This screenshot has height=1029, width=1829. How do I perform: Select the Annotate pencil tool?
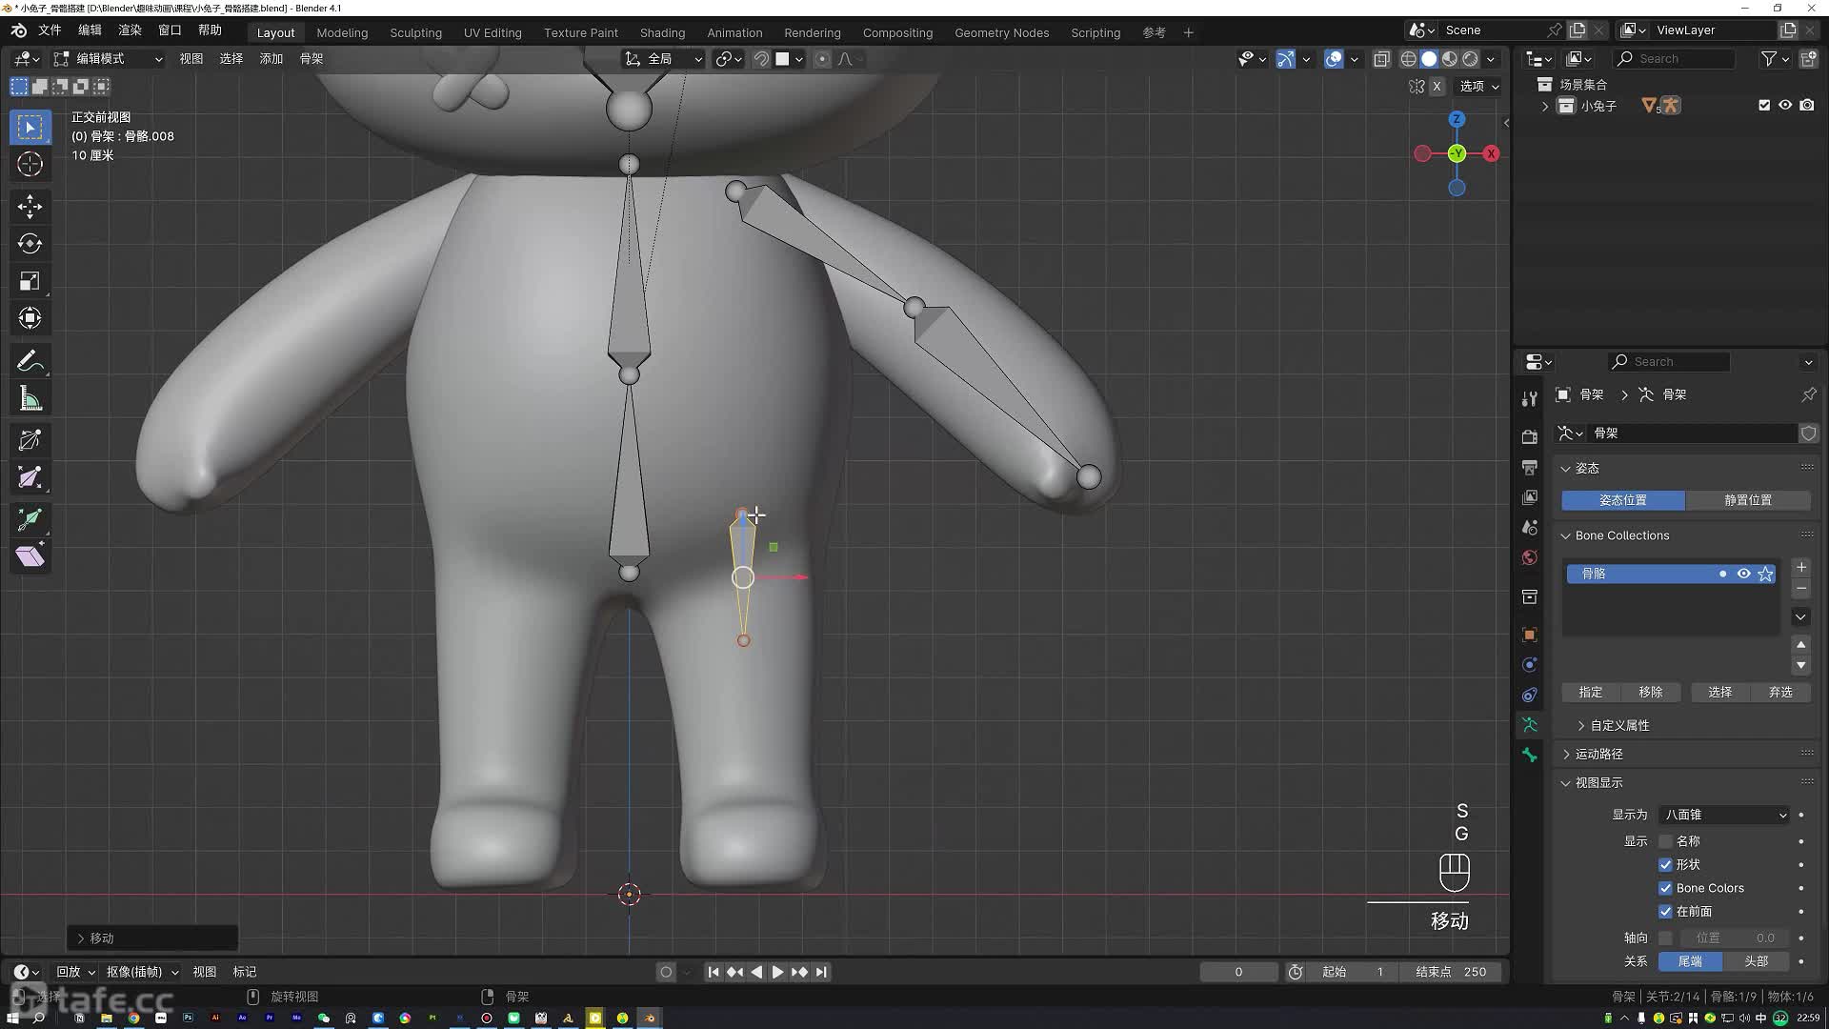click(x=30, y=361)
